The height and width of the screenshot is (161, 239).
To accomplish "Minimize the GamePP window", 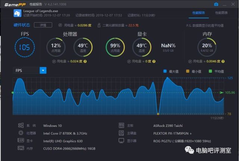I will (x=224, y=4).
